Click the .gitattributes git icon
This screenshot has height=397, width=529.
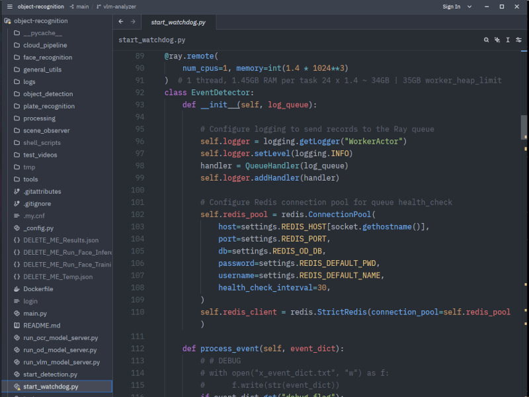17,191
